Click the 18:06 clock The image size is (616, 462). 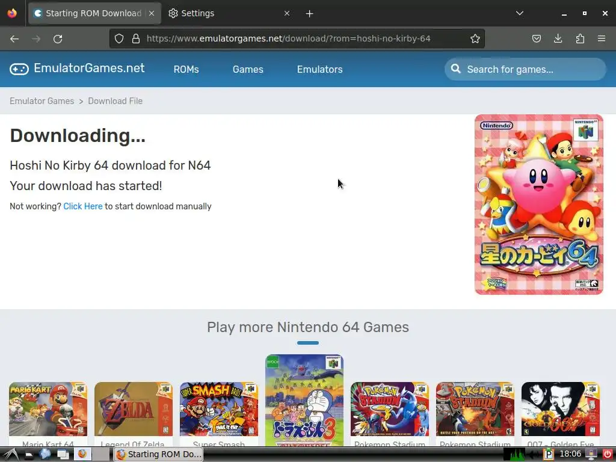click(x=570, y=454)
